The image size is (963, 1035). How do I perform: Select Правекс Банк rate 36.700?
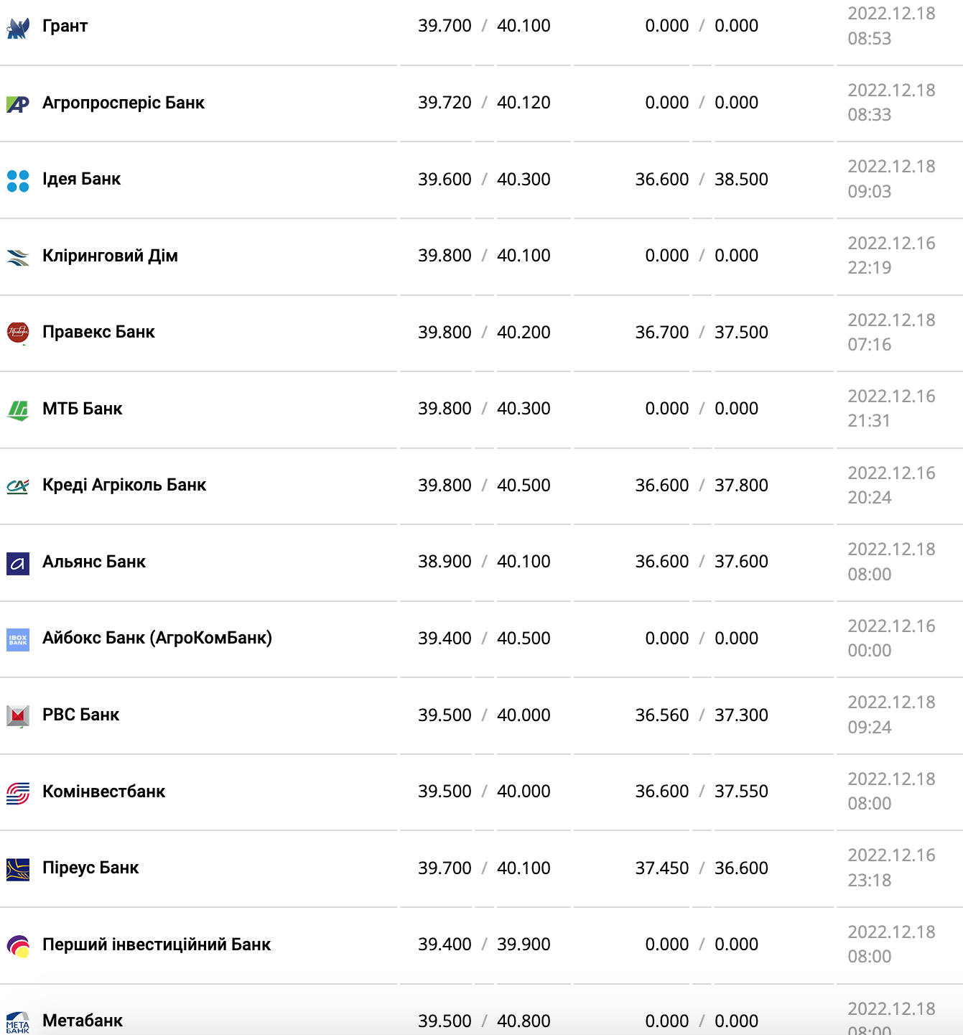[x=662, y=332]
